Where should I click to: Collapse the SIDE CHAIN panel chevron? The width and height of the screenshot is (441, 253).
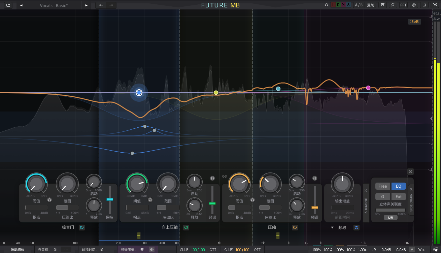(411, 189)
